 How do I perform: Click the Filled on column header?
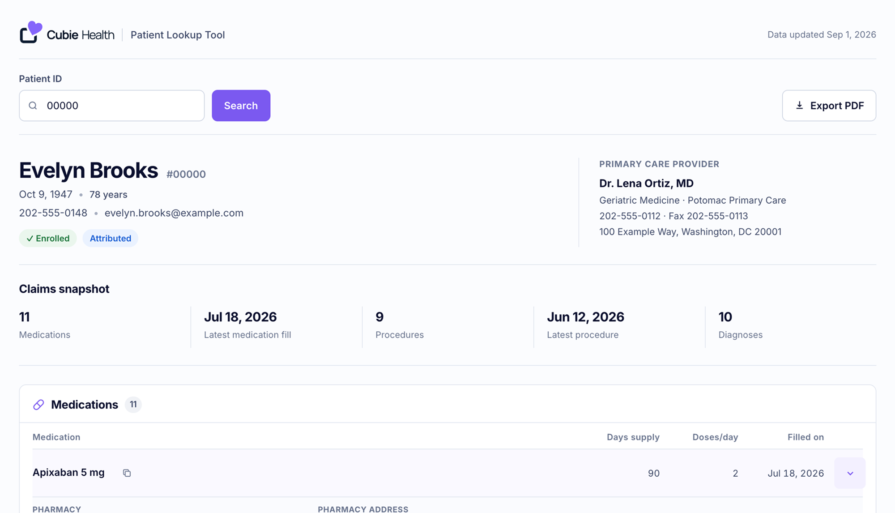pyautogui.click(x=805, y=437)
